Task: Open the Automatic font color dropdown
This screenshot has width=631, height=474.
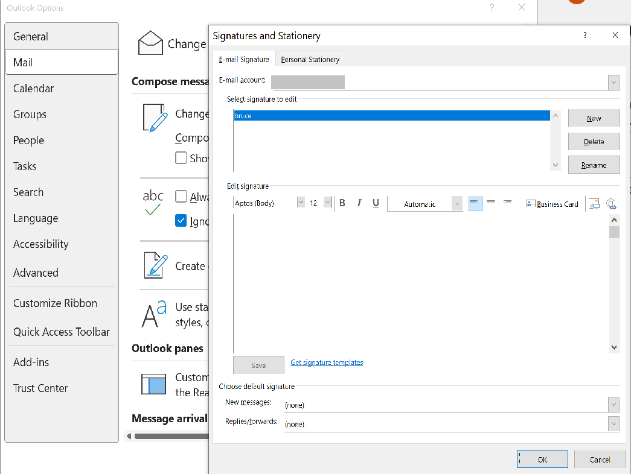Action: pyautogui.click(x=456, y=204)
